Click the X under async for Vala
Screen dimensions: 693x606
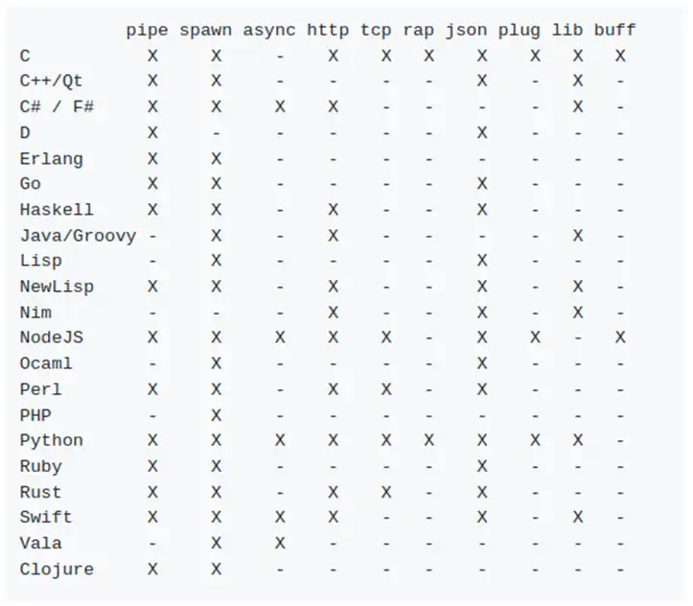(x=280, y=544)
